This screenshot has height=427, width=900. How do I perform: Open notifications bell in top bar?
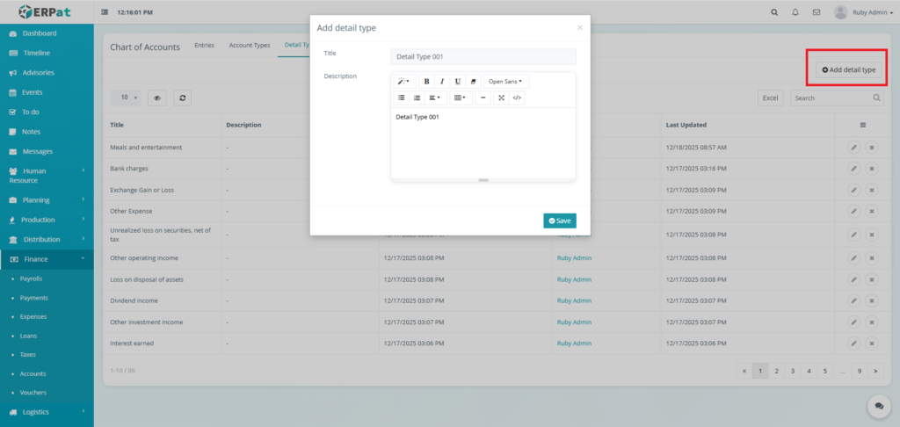click(x=795, y=12)
